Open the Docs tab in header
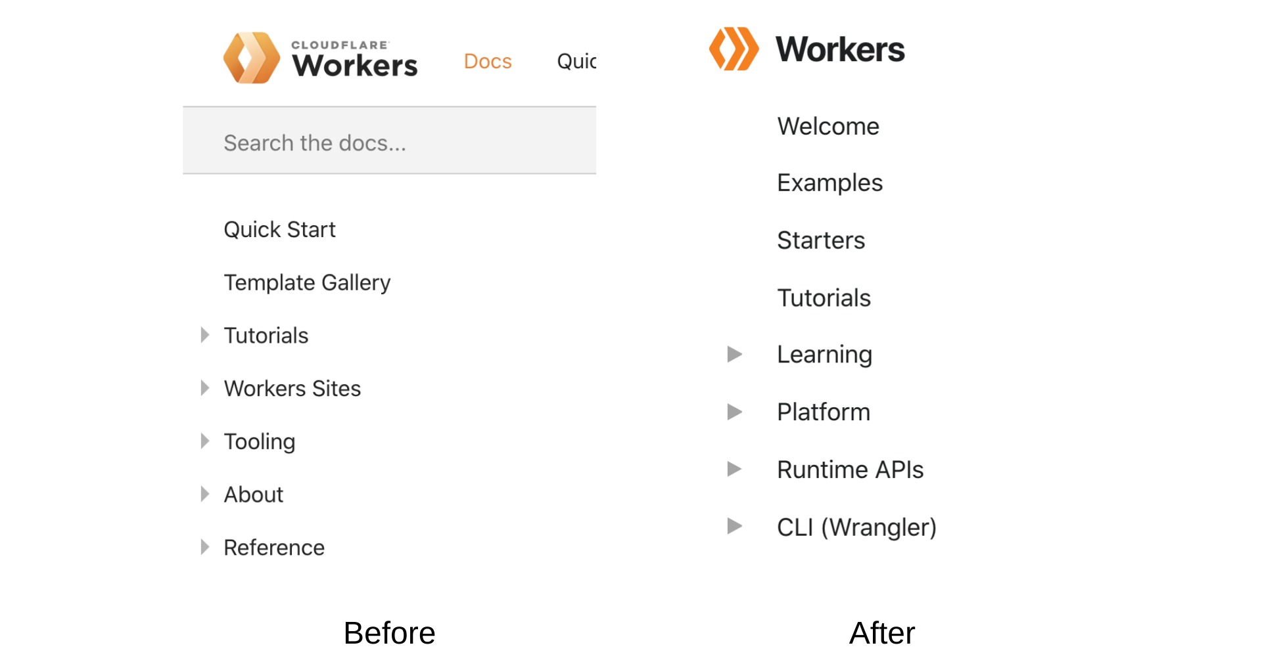 (488, 61)
